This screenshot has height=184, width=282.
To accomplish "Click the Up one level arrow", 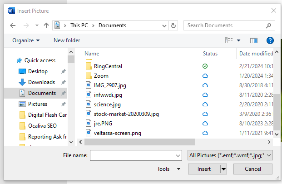I will [x=46, y=25].
